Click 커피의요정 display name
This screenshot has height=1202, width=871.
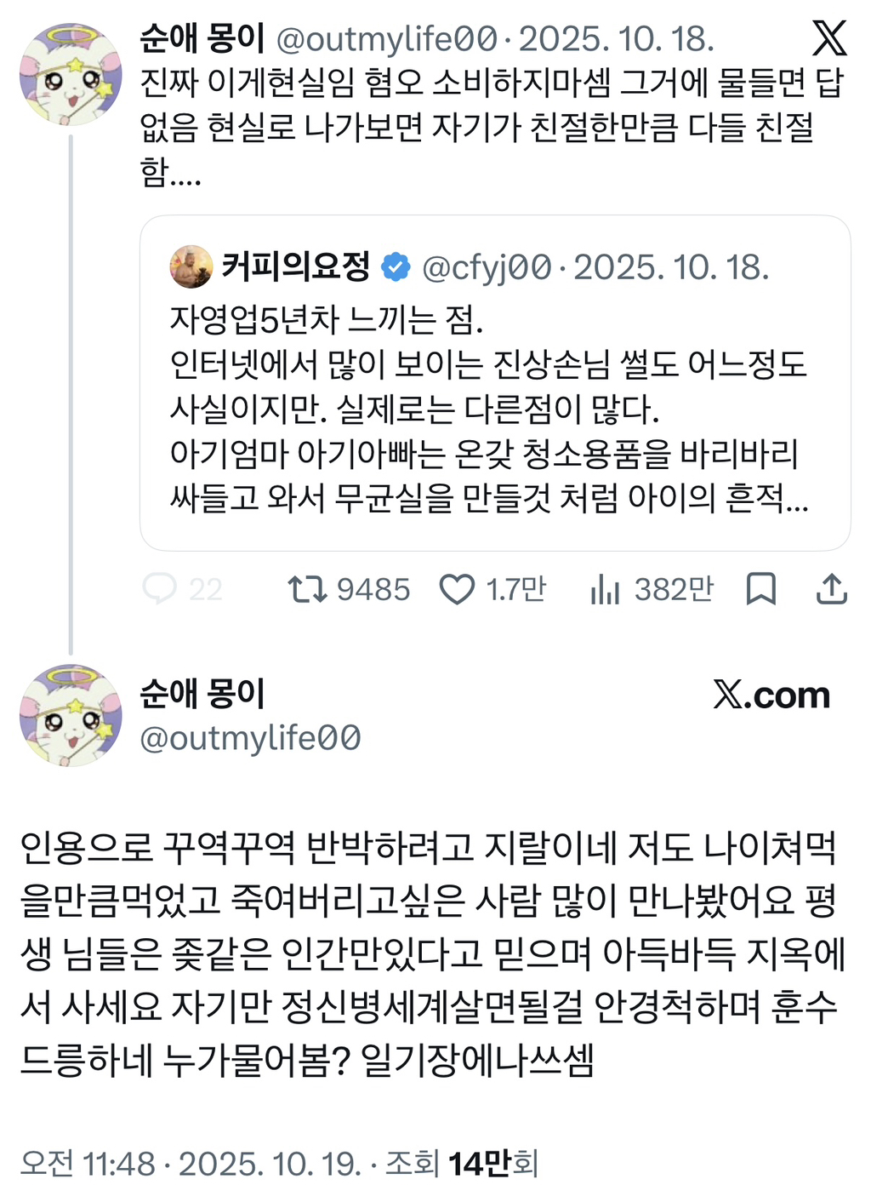pos(296,266)
